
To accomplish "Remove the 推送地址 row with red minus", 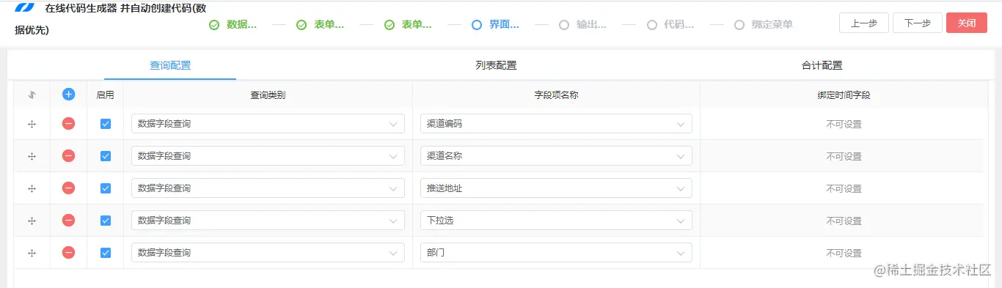I will [68, 188].
